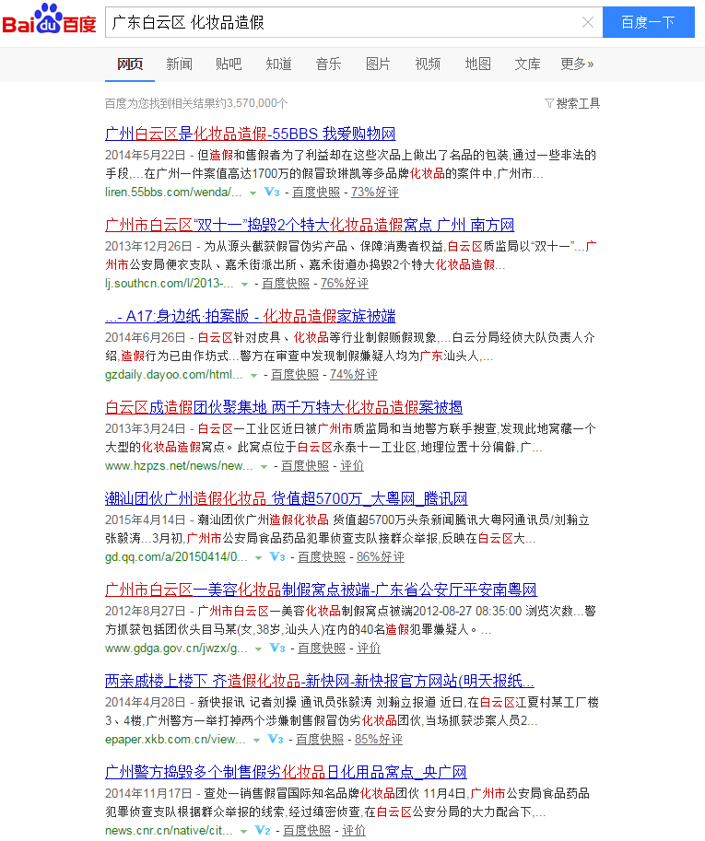Switch to the 知道 tab

[x=278, y=64]
